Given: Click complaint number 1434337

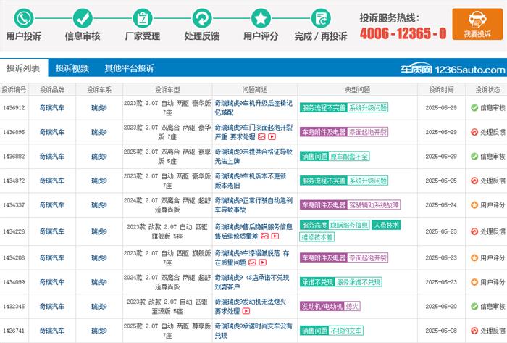Looking at the screenshot, I should pos(14,204).
